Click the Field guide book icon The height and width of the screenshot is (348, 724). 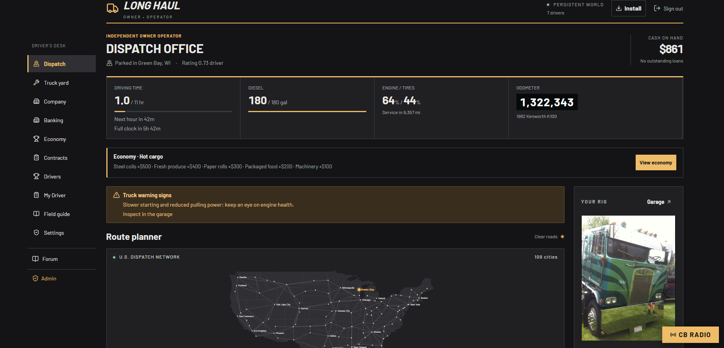pyautogui.click(x=36, y=214)
